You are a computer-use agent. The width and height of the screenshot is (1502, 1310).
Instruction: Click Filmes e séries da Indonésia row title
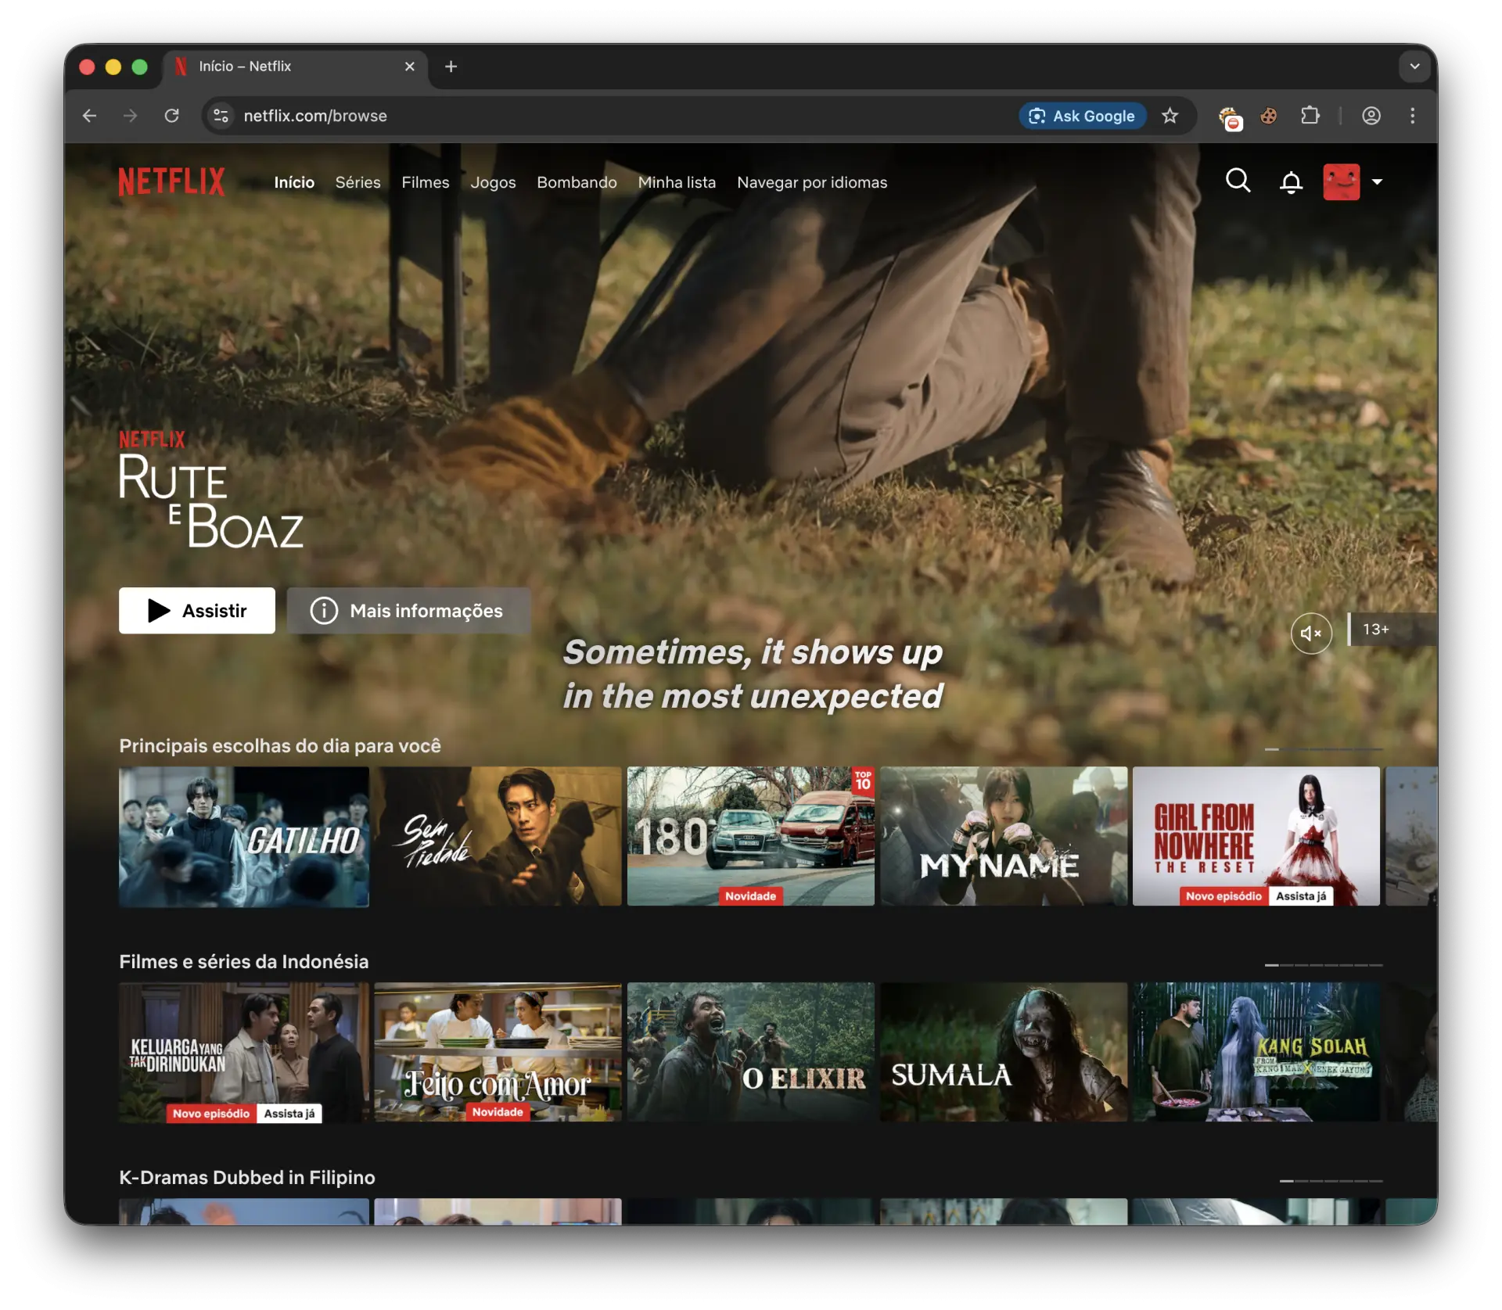point(243,961)
